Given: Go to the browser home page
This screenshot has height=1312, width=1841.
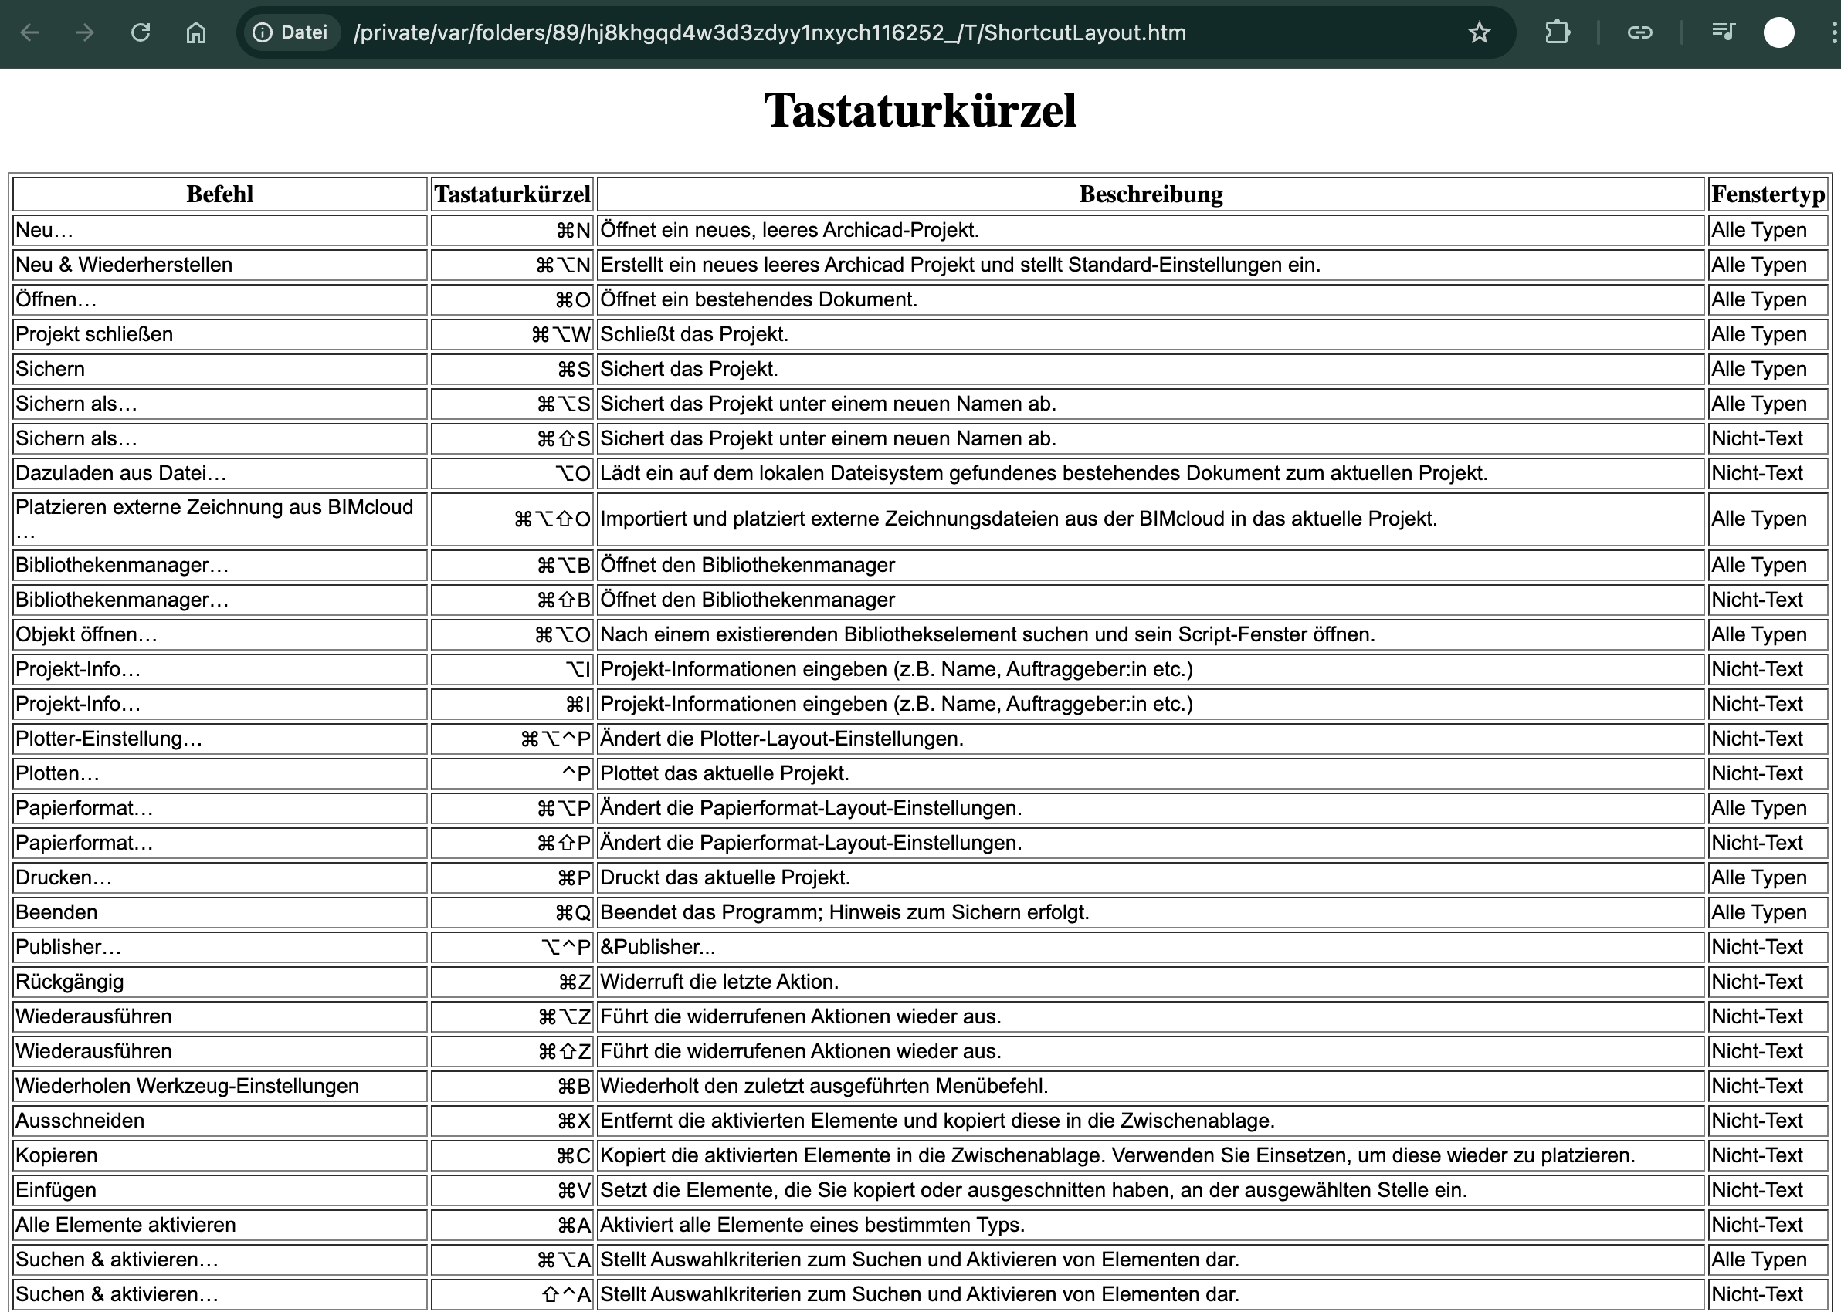Looking at the screenshot, I should pyautogui.click(x=195, y=32).
